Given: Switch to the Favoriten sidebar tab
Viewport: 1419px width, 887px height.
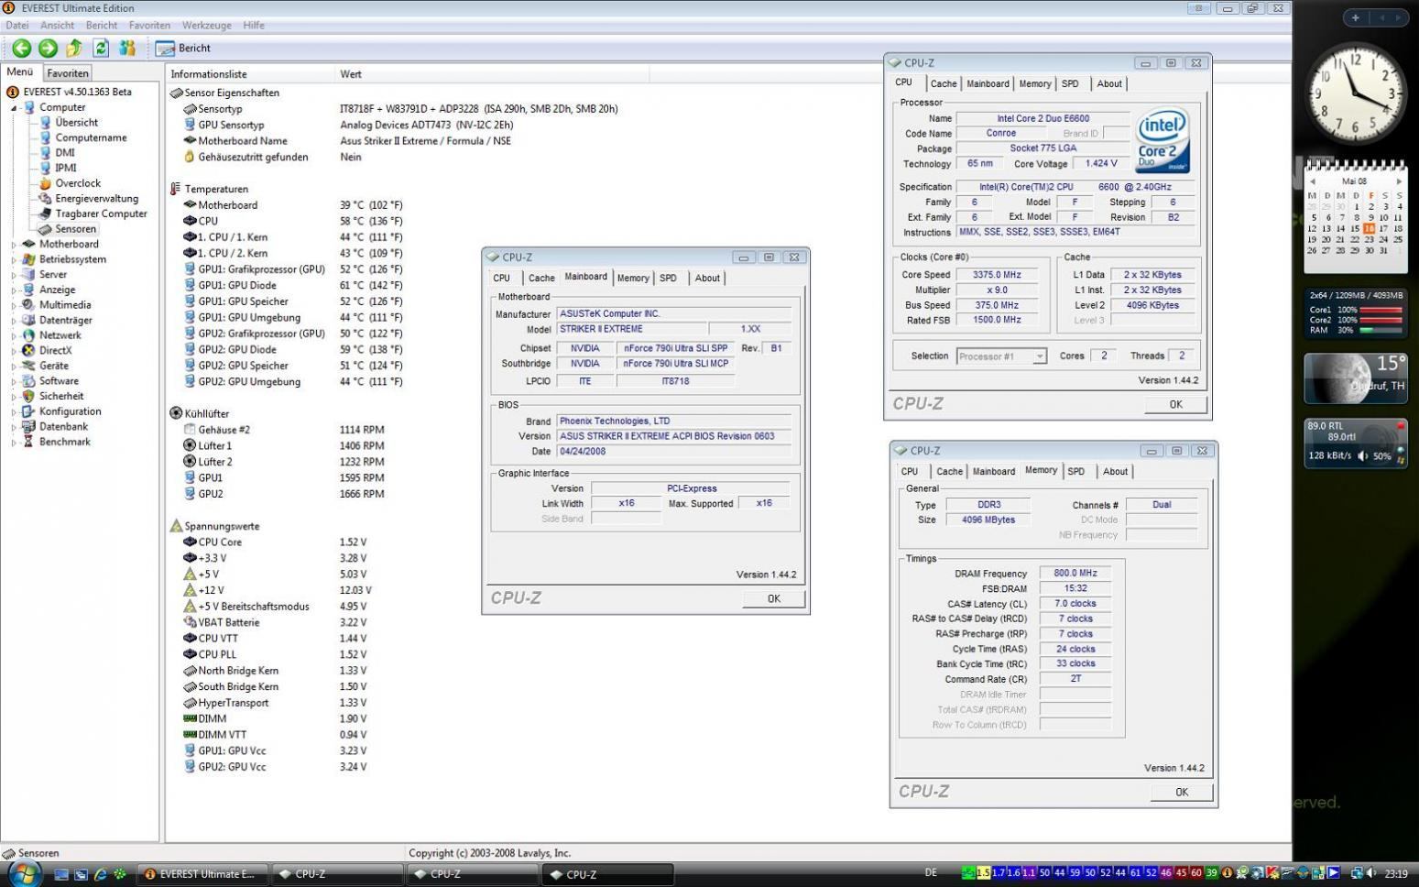Looking at the screenshot, I should coord(68,73).
